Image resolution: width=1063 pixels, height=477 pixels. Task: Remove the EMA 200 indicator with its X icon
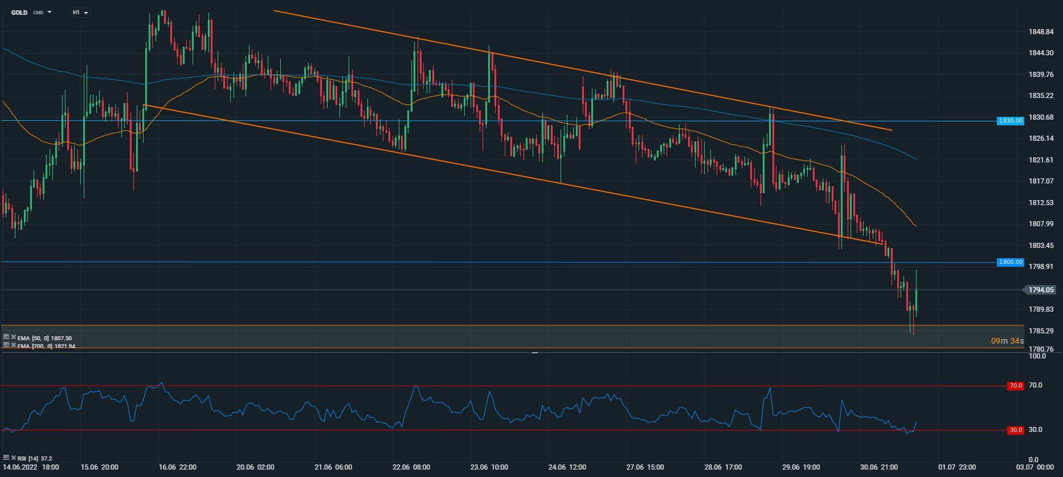coord(13,345)
